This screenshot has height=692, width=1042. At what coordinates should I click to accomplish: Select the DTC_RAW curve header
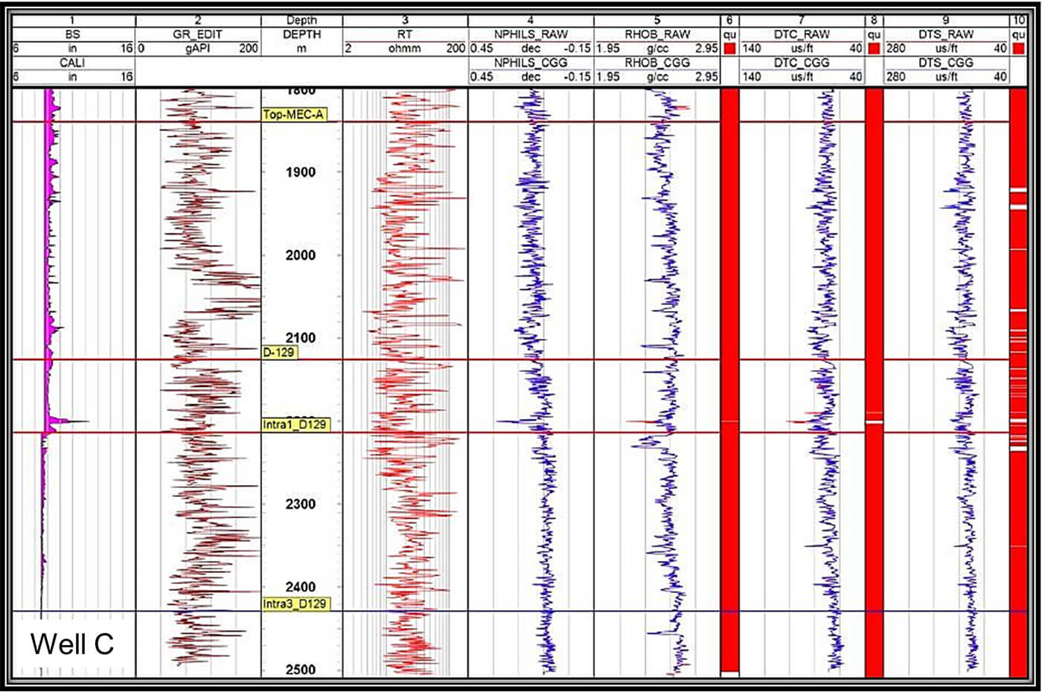[x=802, y=34]
